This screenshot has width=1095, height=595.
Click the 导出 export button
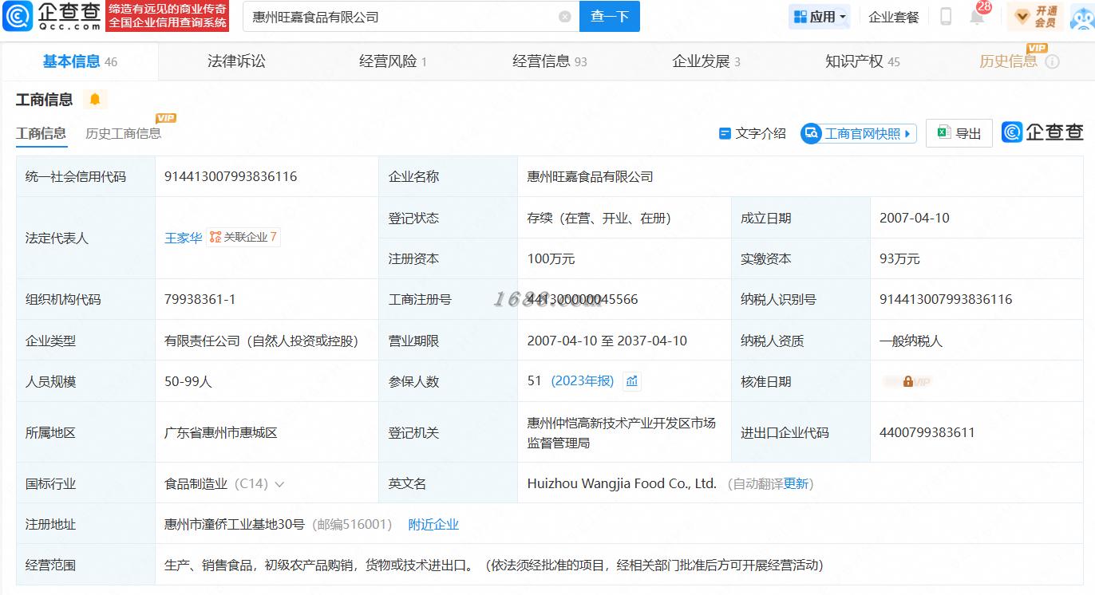pos(959,133)
